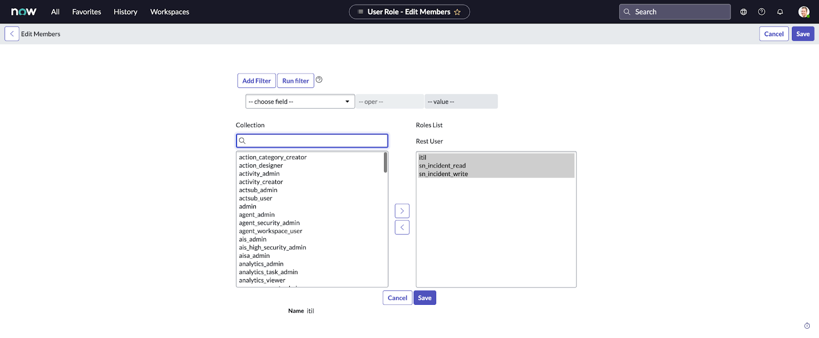819x338 pixels.
Task: Open the User Role - Edit Members title menu
Action: click(408, 12)
